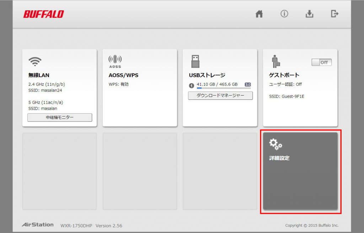This screenshot has width=364, height=233.
Task: Click the USB drive icon
Action: [195, 61]
